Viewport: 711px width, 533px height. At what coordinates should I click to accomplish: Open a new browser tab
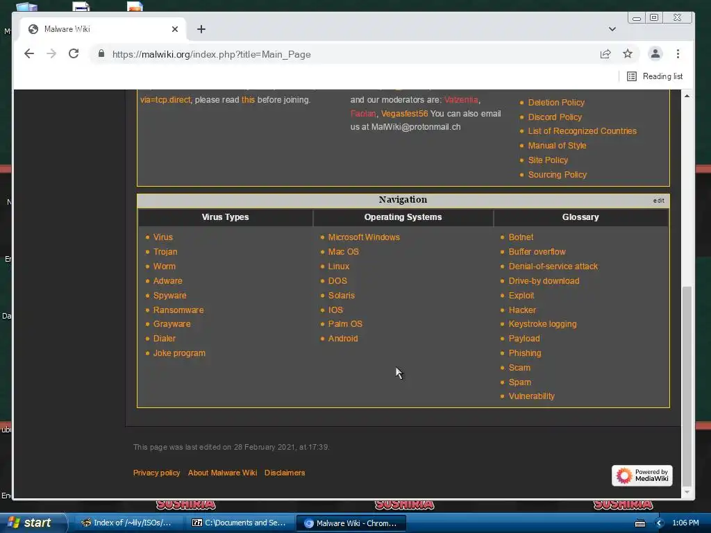(201, 29)
